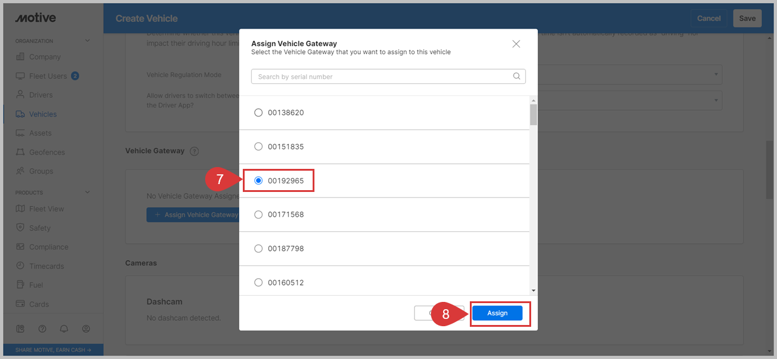Image resolution: width=777 pixels, height=359 pixels.
Task: Click the magnifier icon in search box
Action: pos(517,77)
